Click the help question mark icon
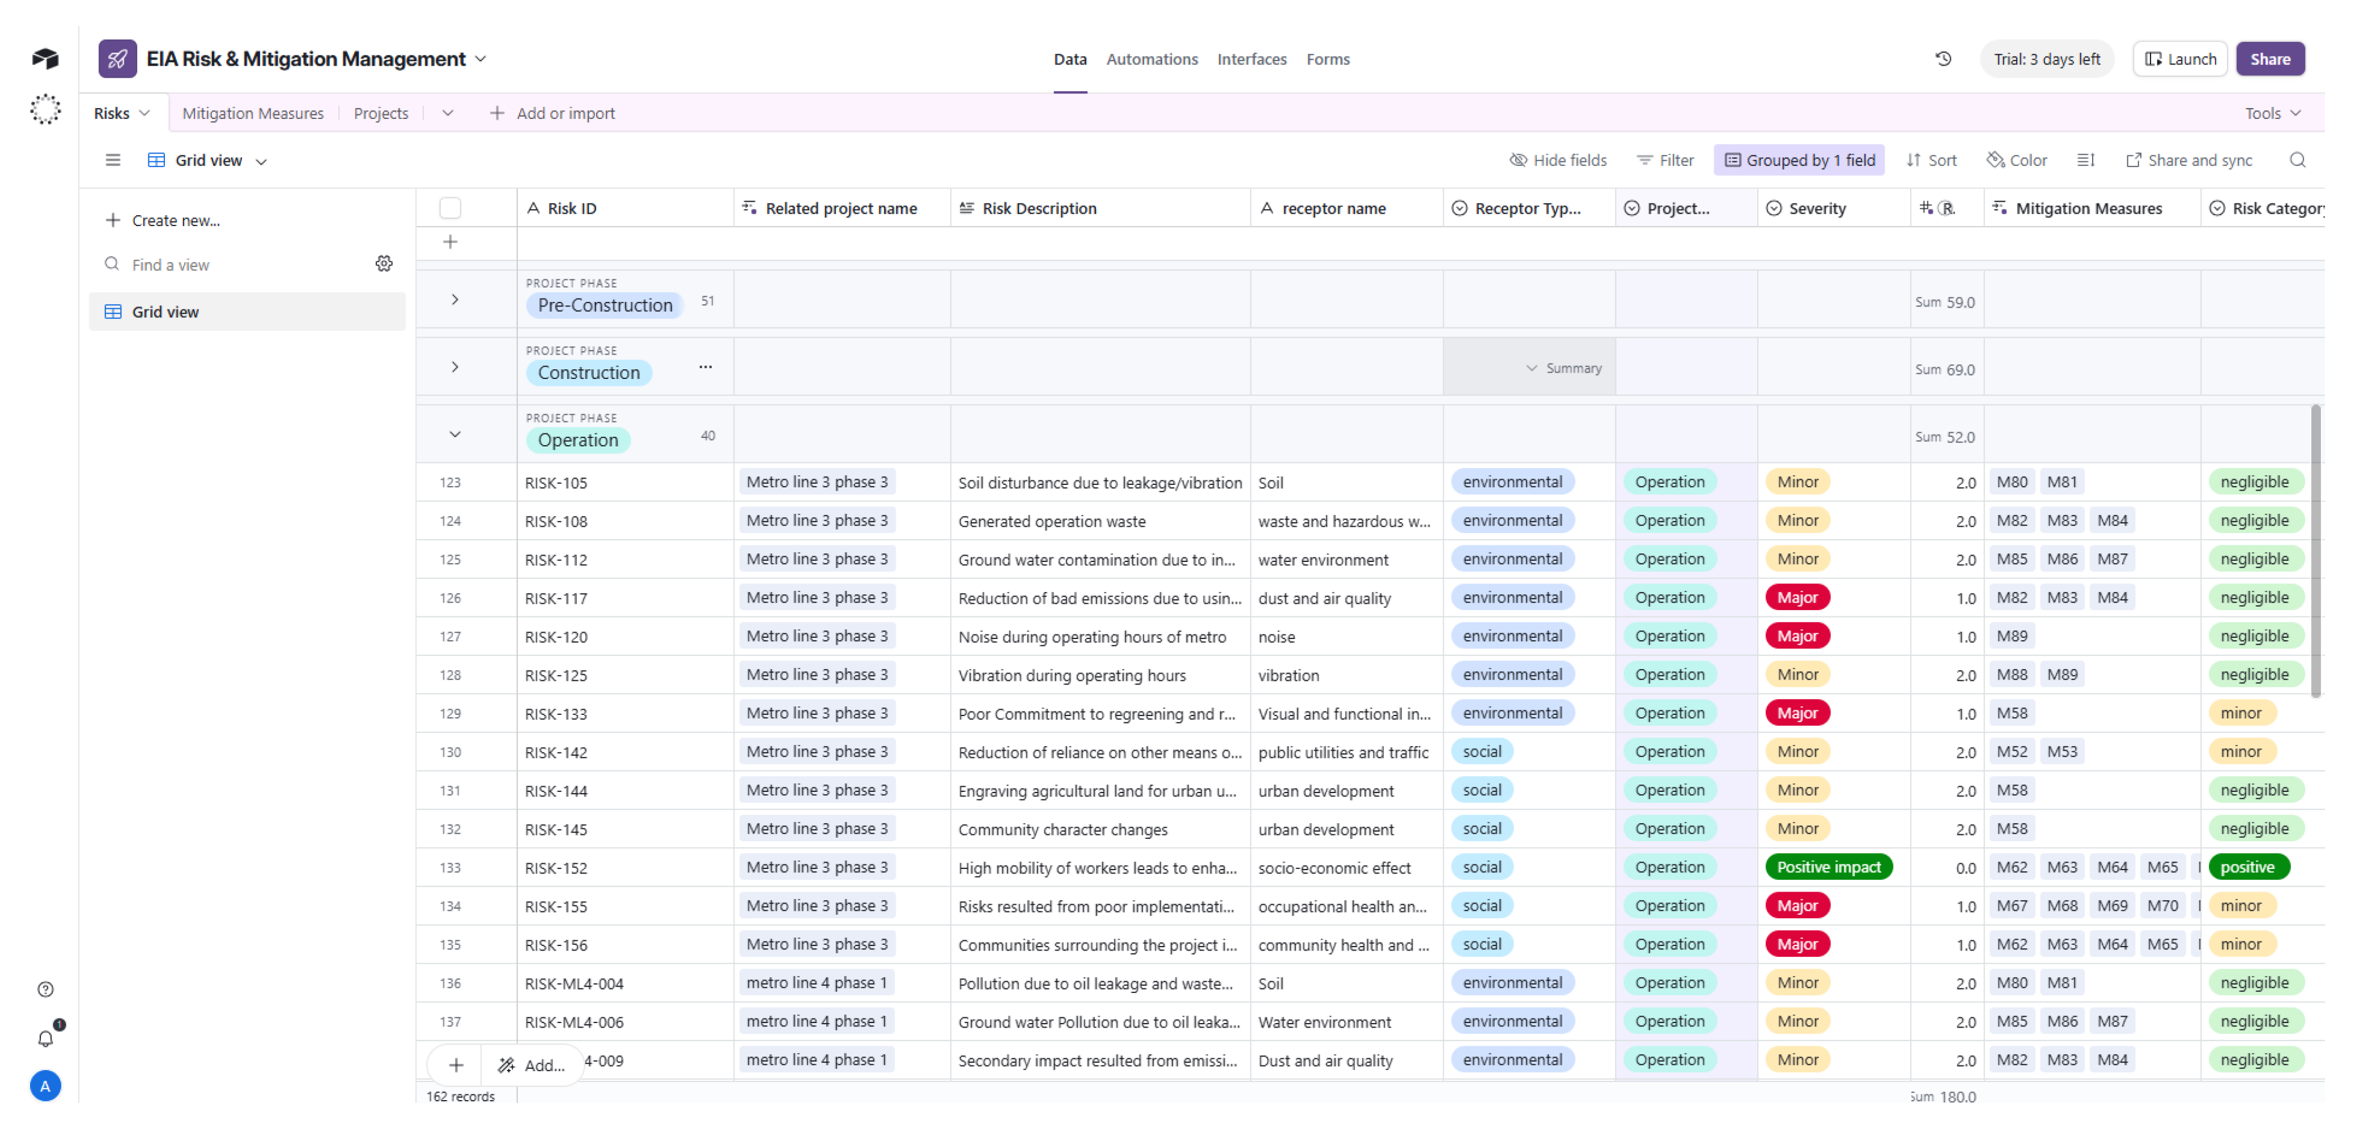 [45, 989]
